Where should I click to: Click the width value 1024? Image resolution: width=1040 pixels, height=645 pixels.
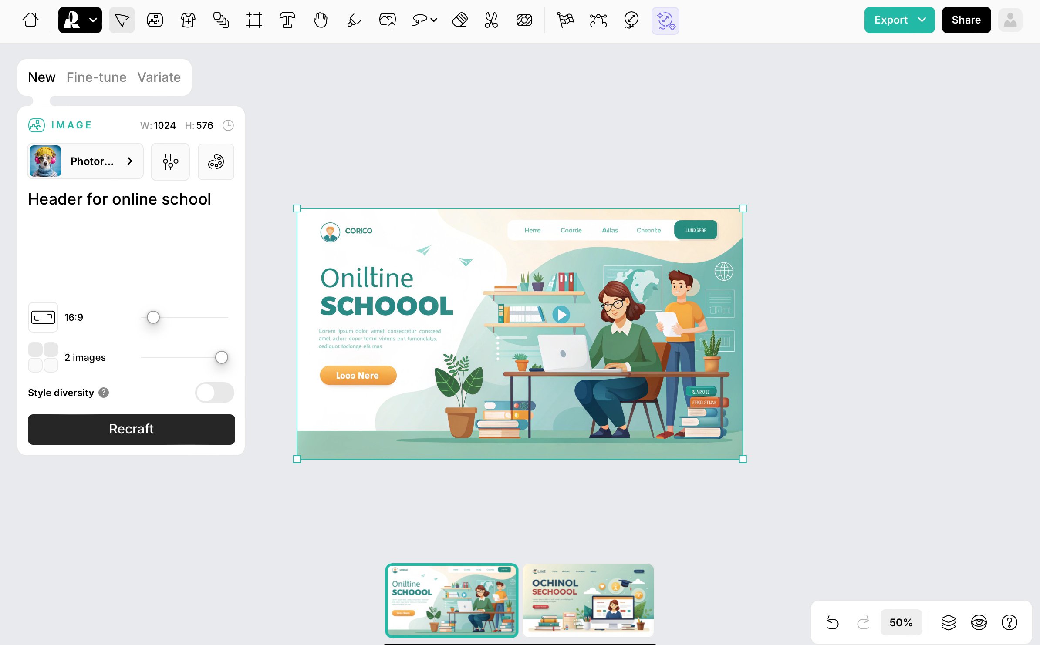click(x=165, y=125)
